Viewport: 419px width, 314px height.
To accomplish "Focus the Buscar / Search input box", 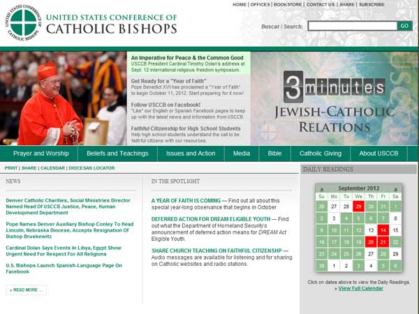I will 353,26.
